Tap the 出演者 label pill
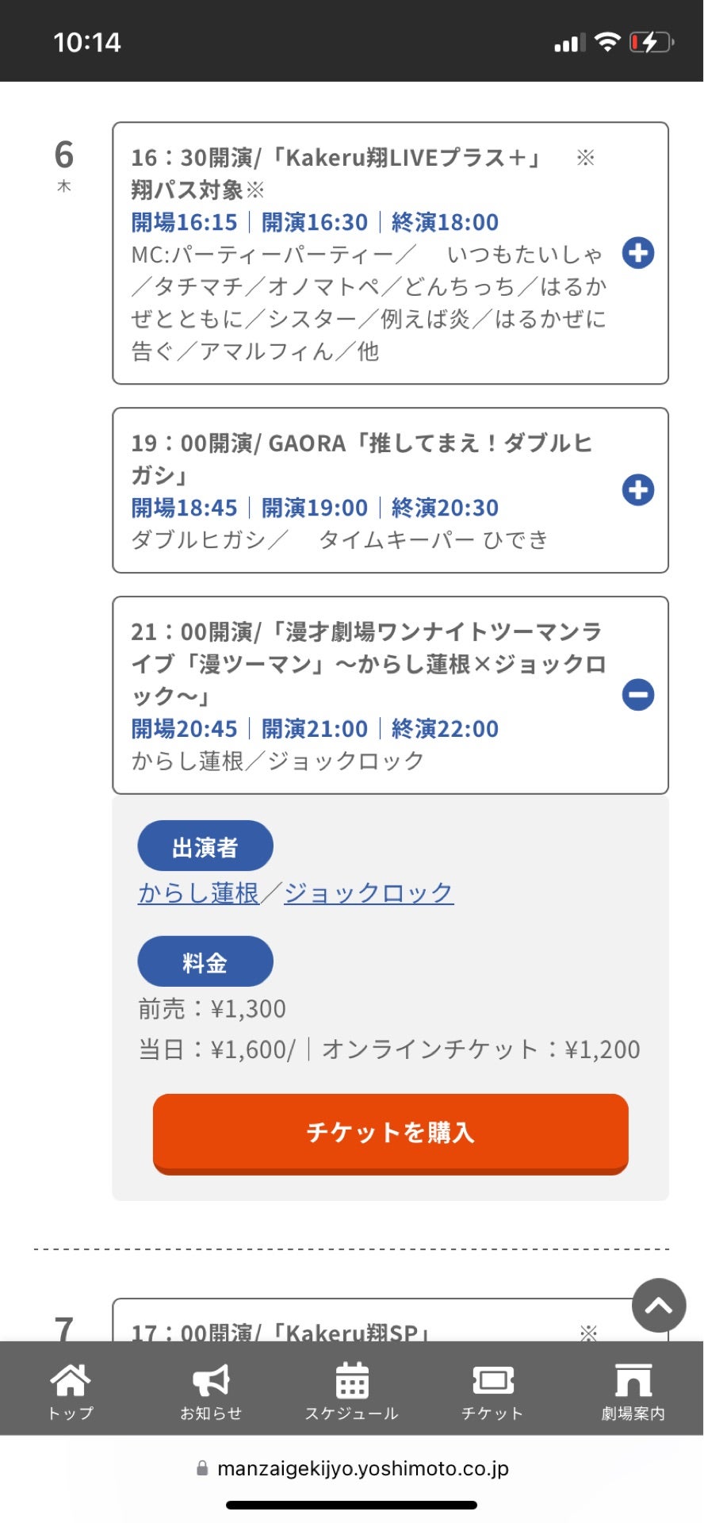Screen dimensions: 704x1523 coord(205,846)
